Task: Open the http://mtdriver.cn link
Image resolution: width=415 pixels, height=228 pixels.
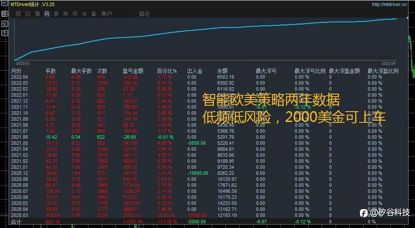Action: tap(389, 4)
